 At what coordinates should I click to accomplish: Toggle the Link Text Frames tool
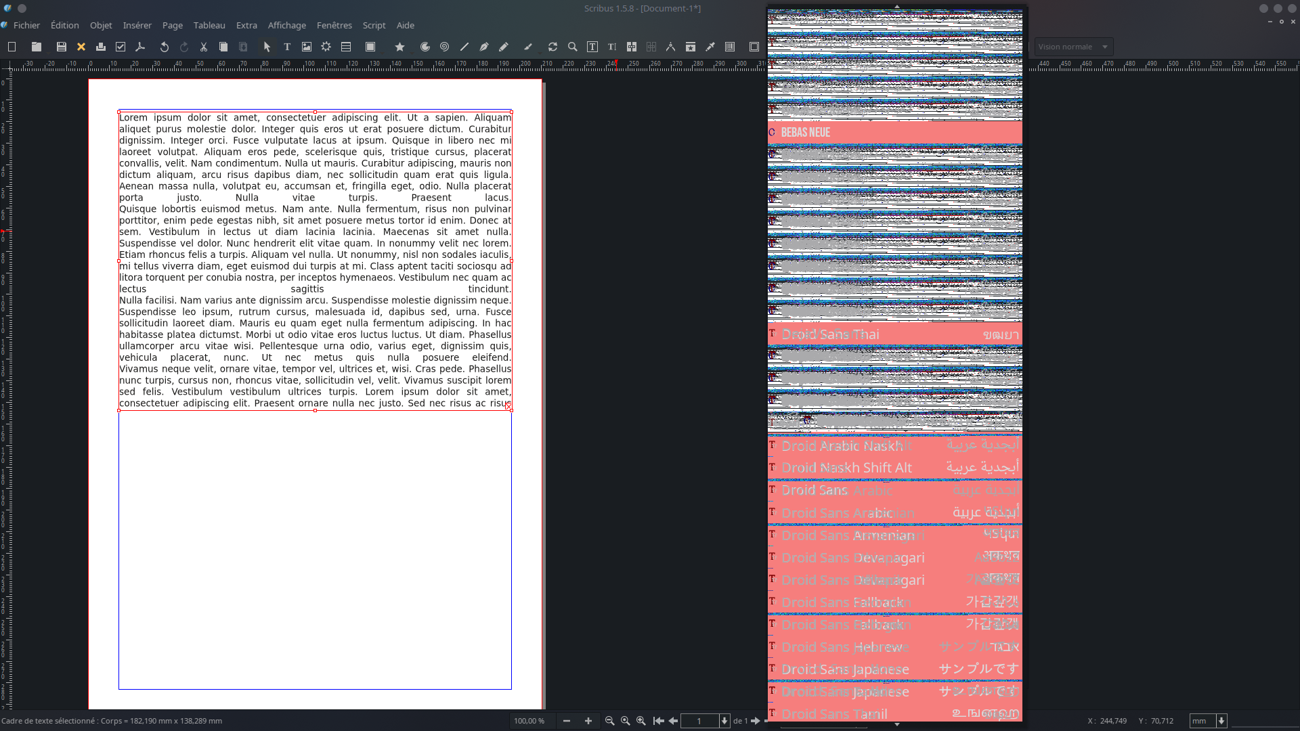click(632, 47)
